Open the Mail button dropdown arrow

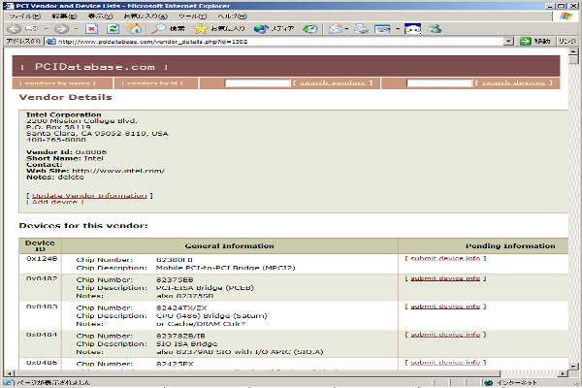(x=346, y=28)
